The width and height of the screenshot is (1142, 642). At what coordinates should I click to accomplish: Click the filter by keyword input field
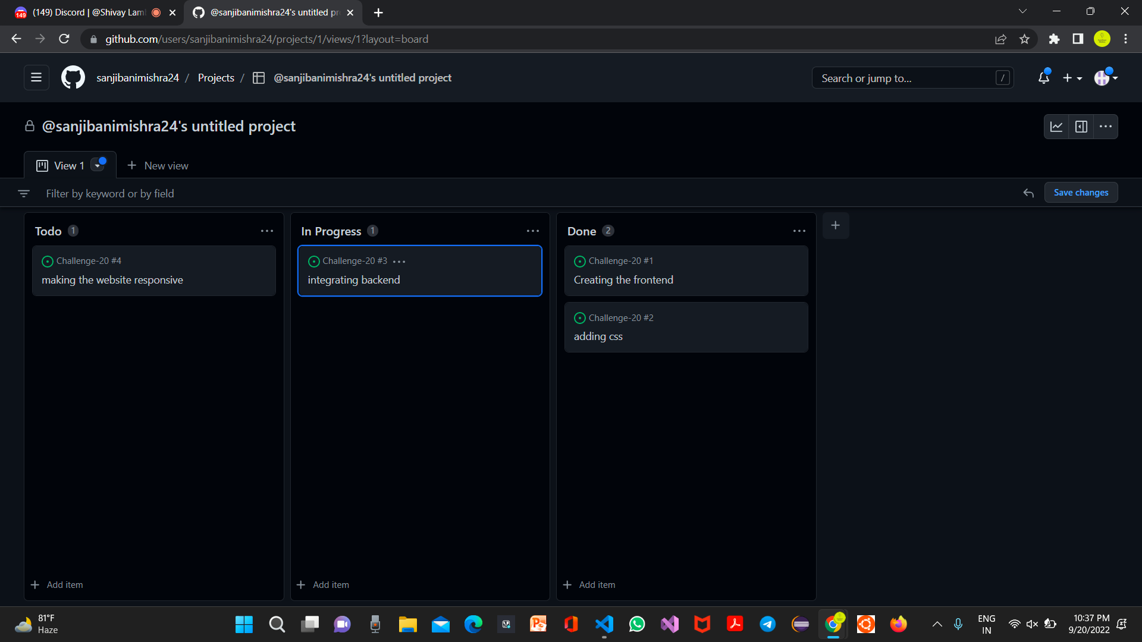[x=238, y=193]
